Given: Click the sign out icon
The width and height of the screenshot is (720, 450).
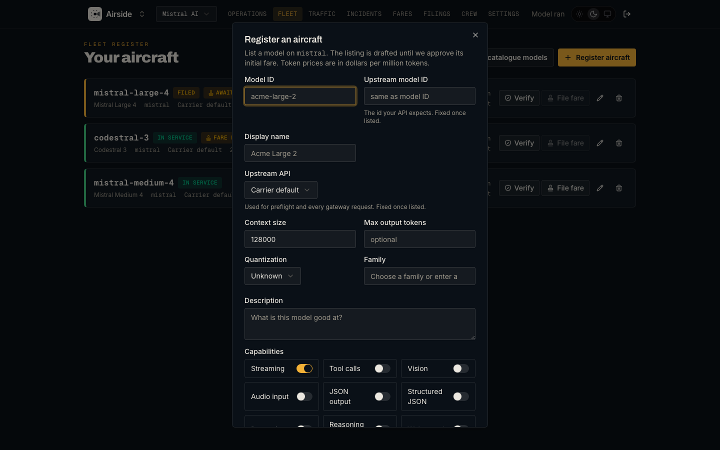Looking at the screenshot, I should click(627, 14).
